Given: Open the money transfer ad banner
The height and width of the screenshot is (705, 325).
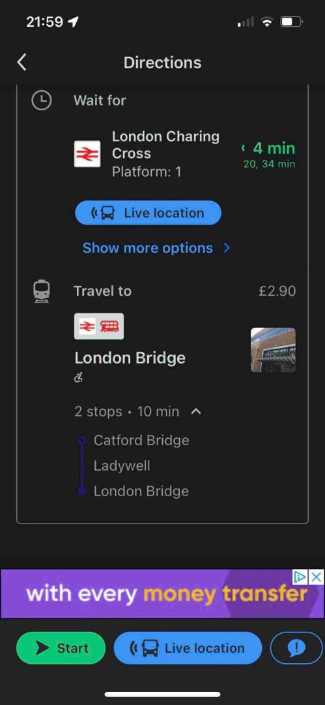Looking at the screenshot, I should (x=162, y=594).
